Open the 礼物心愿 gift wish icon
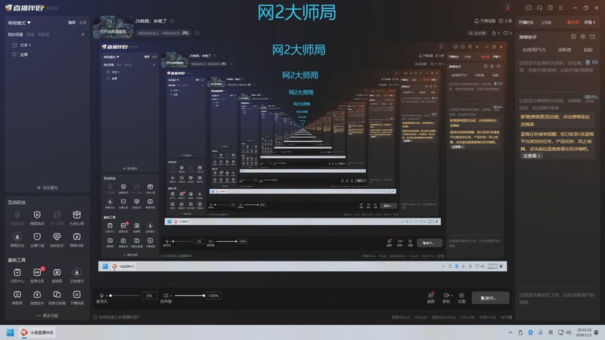Image resolution: width=605 pixels, height=340 pixels. (77, 218)
